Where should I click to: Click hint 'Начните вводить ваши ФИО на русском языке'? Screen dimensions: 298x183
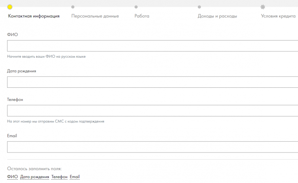pos(46,57)
